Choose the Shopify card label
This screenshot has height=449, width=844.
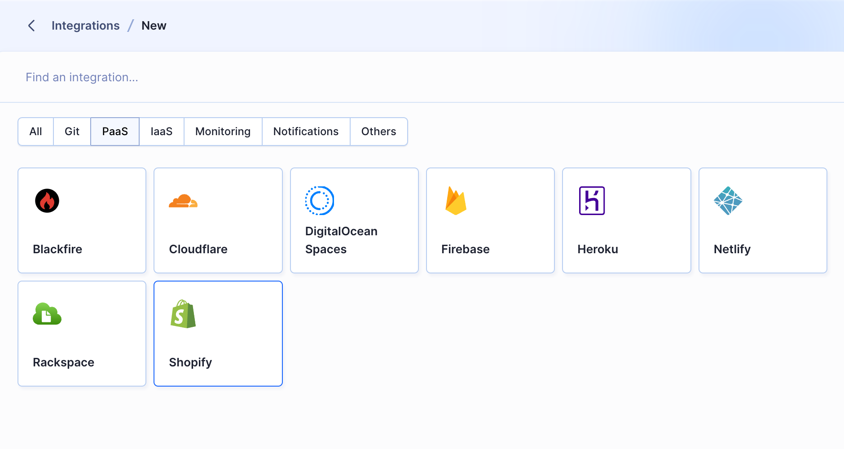click(191, 362)
